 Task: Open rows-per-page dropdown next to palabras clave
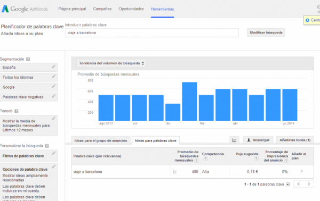tap(288, 185)
